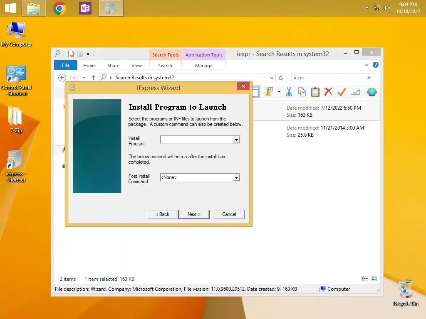Select Control Panel Shortcut desktop icon
The width and height of the screenshot is (426, 319).
pyautogui.click(x=16, y=81)
